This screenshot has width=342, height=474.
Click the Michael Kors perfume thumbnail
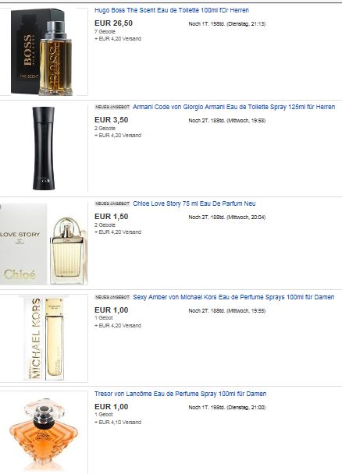[x=44, y=338]
